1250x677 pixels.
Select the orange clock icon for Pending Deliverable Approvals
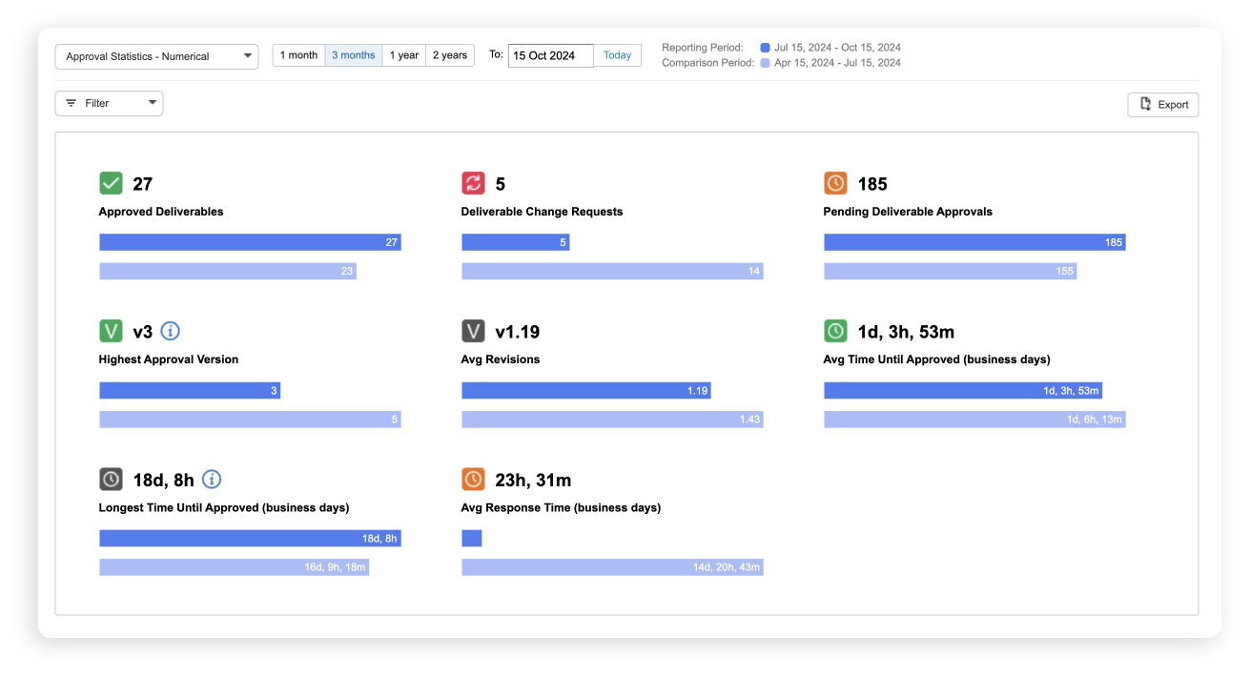[834, 182]
